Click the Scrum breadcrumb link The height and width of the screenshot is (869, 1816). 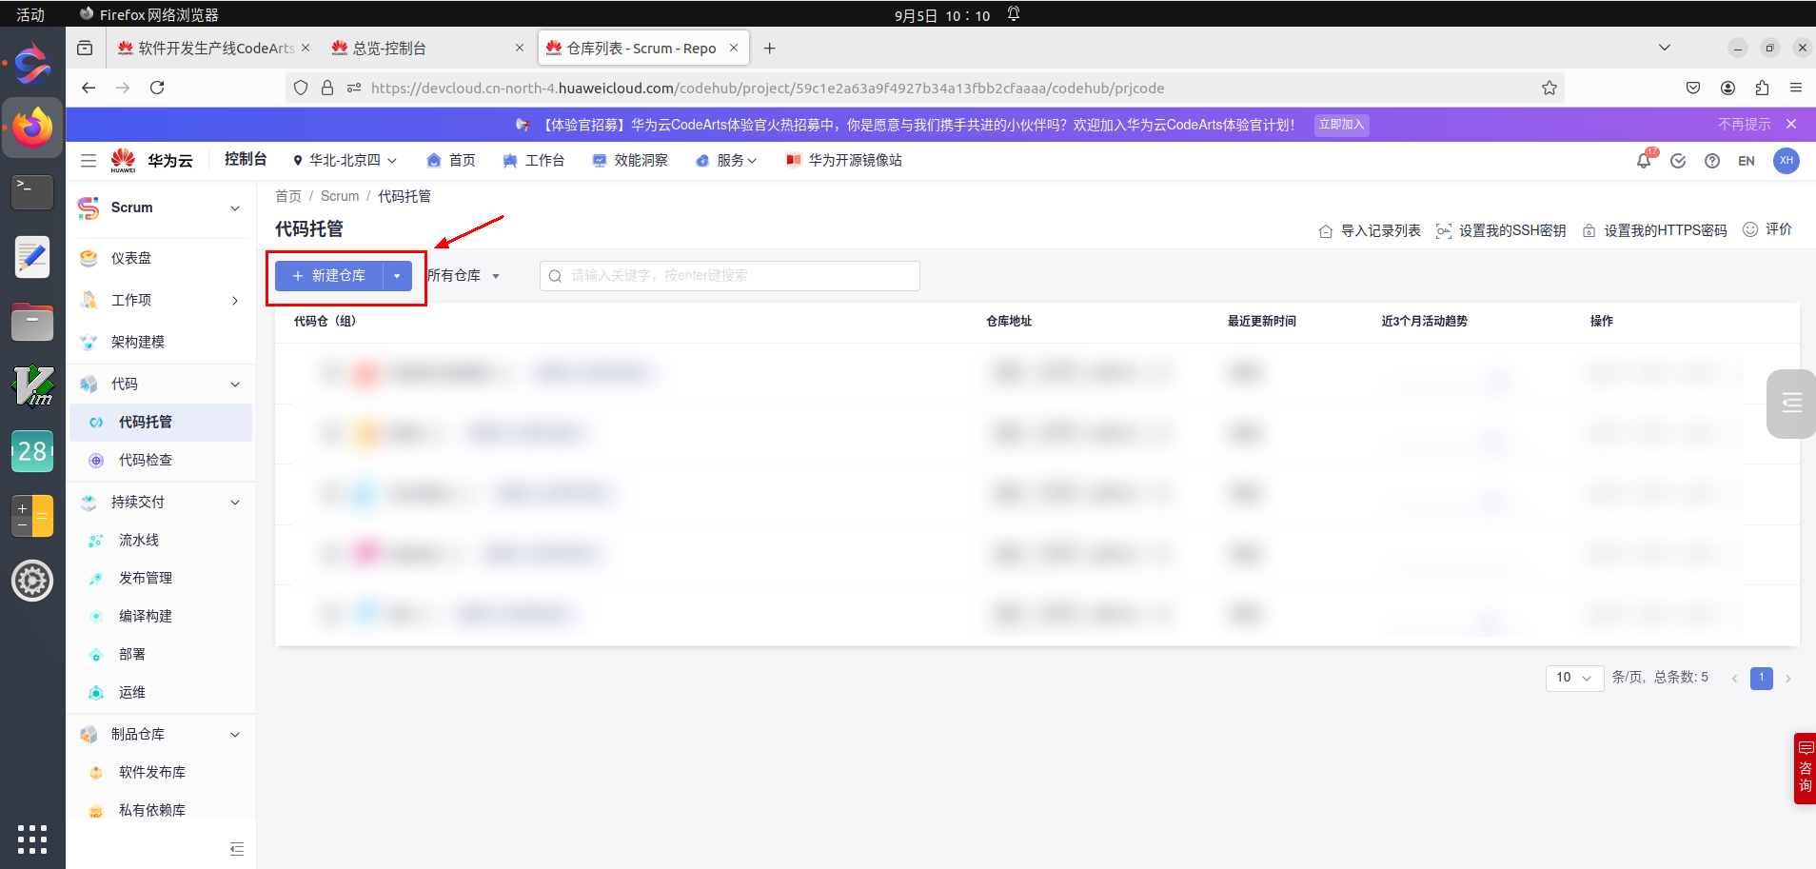pos(340,196)
